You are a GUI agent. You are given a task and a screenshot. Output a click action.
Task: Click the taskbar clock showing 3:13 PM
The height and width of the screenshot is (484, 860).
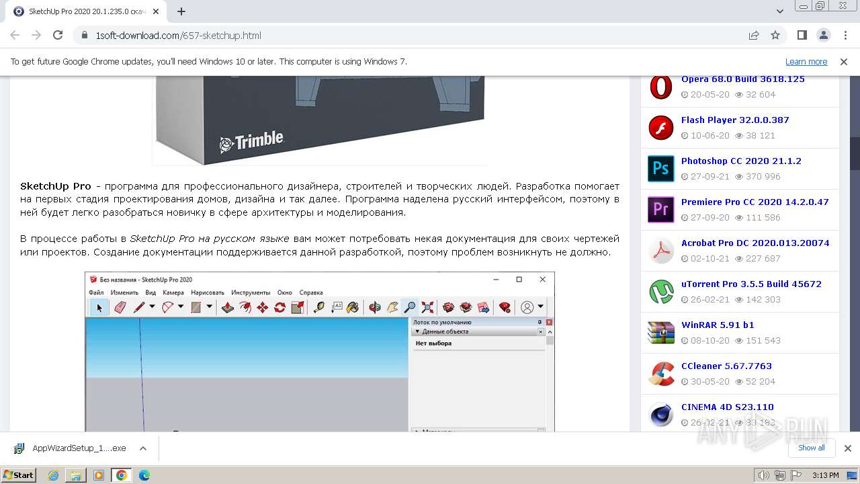[826, 475]
